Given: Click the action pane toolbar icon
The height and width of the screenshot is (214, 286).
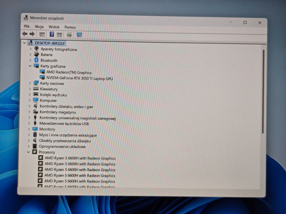Looking at the screenshot, I should coord(59,35).
